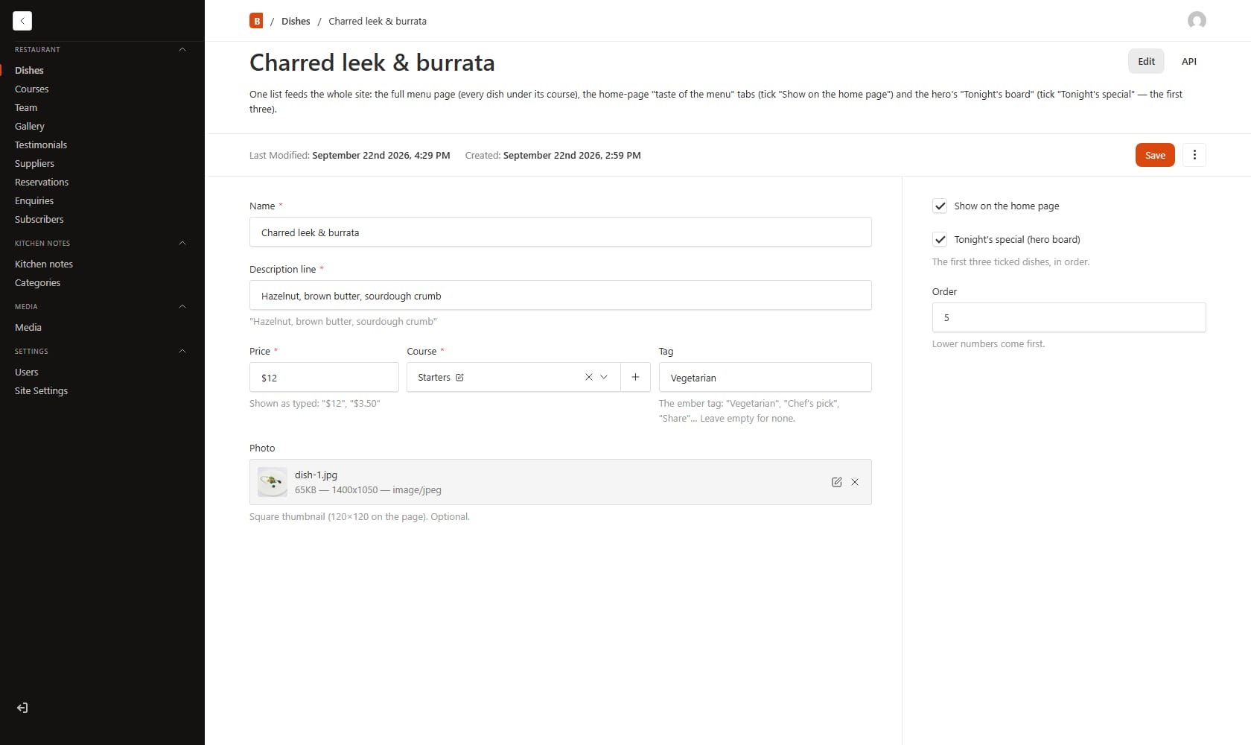Clear the selected Starters course

(x=588, y=377)
